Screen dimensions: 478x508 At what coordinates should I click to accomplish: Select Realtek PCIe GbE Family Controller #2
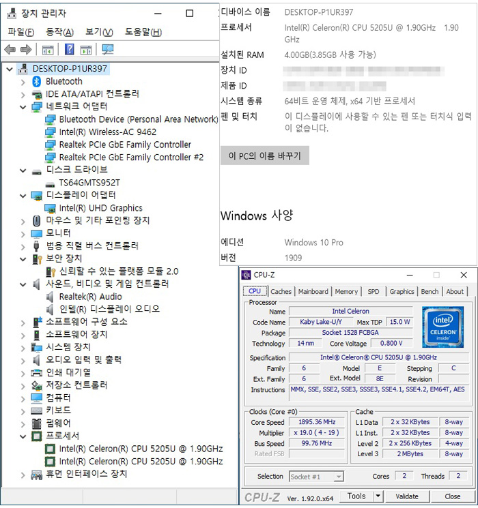click(131, 158)
